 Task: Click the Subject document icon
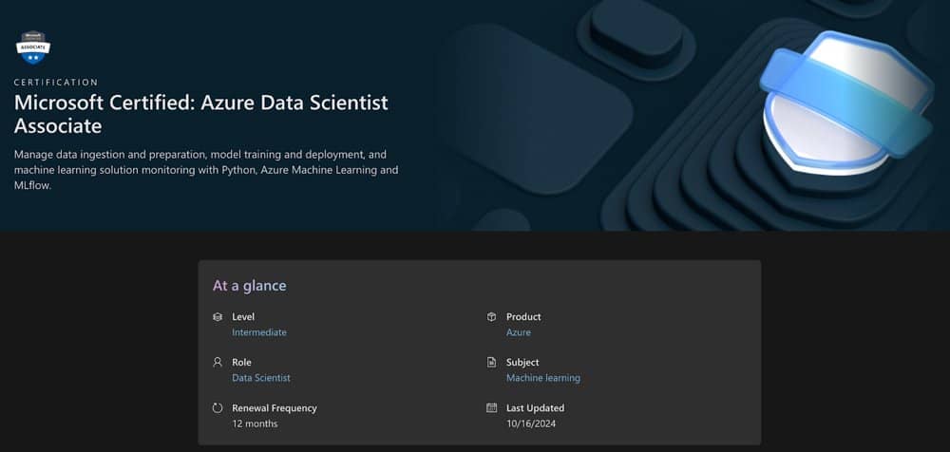(x=491, y=363)
